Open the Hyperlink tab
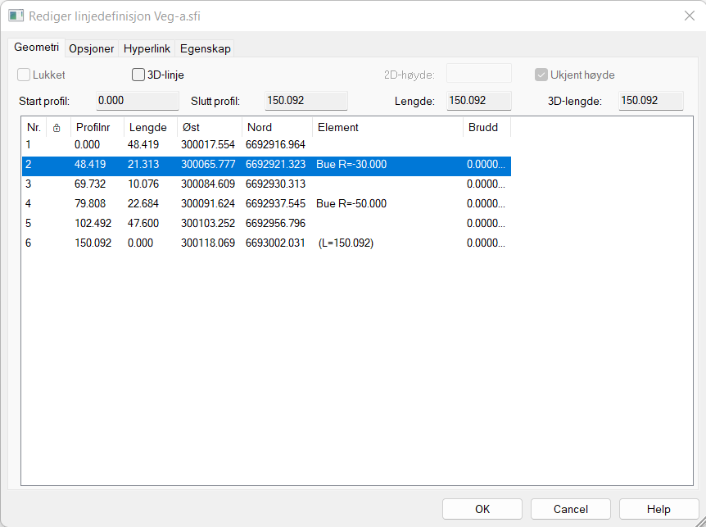The image size is (706, 527). 147,49
